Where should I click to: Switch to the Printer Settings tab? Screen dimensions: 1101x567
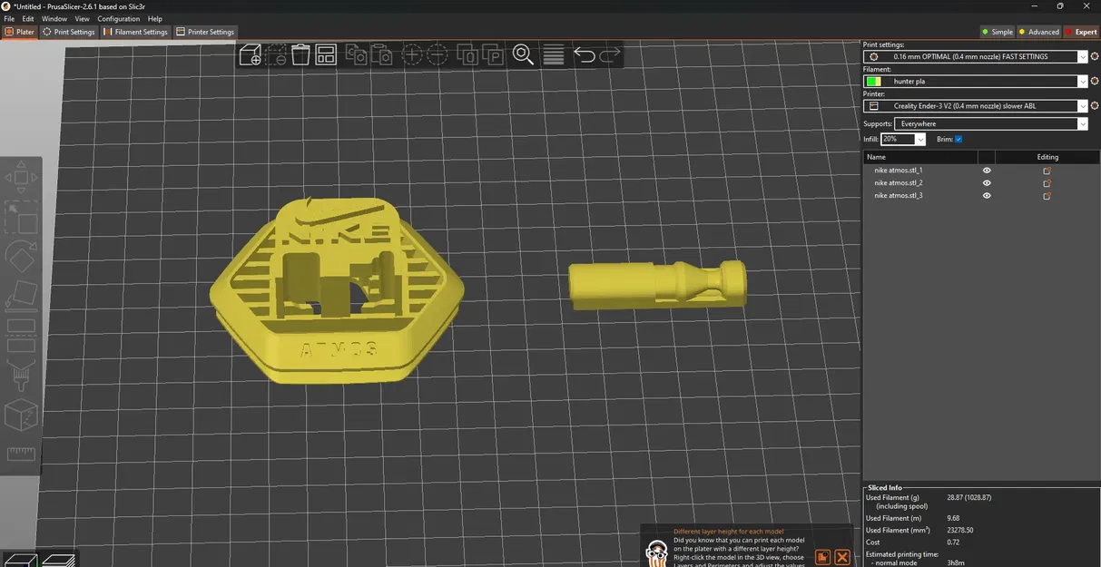click(205, 32)
